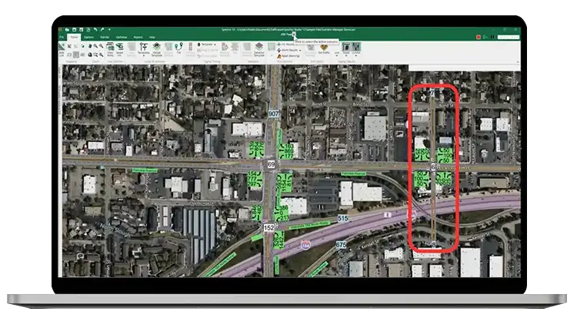The width and height of the screenshot is (577, 324).
Task: Click Redo in the quick access toolbar
Action: pyautogui.click(x=102, y=29)
